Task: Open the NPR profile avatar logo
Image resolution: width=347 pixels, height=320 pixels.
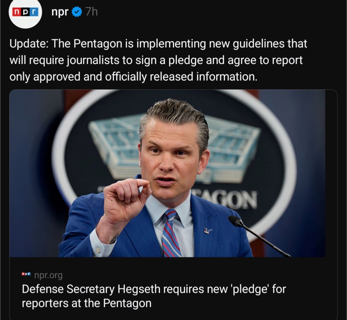Action: (25, 12)
